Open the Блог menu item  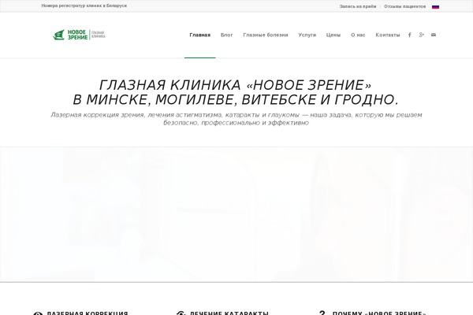[226, 35]
